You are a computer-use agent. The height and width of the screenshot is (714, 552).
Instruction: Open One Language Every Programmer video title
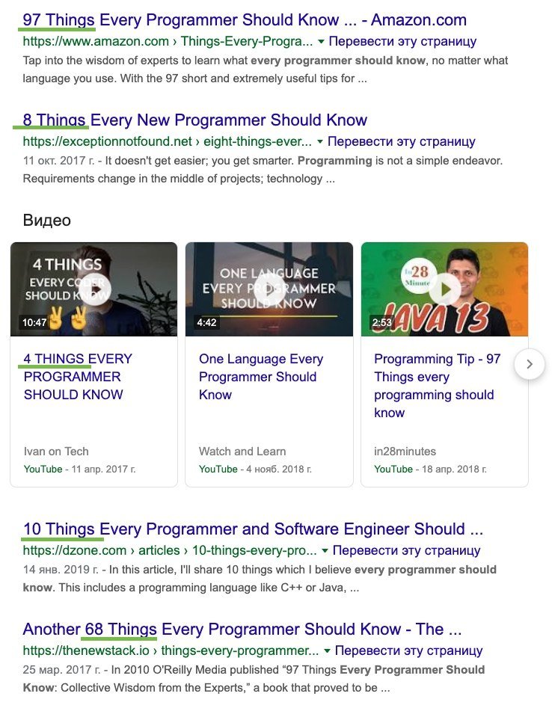coord(260,377)
